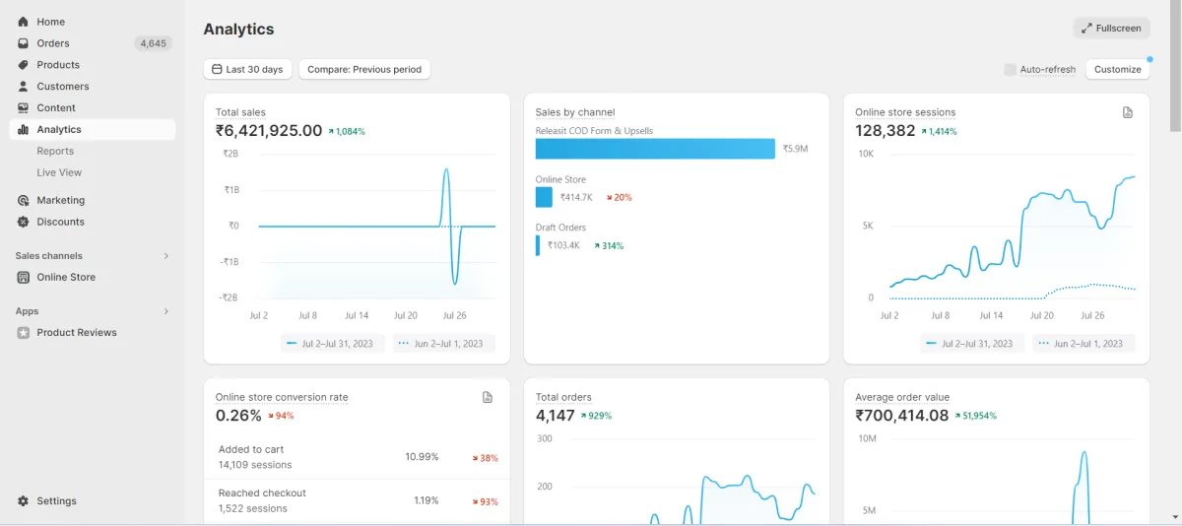Click the ₹700,414.08 average order value
This screenshot has width=1182, height=526.
coord(902,416)
